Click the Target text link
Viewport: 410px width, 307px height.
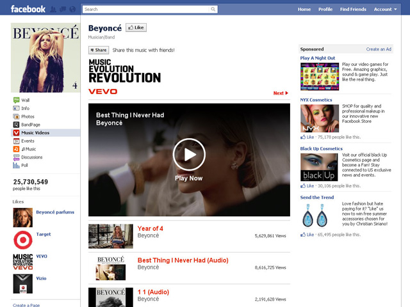point(44,234)
